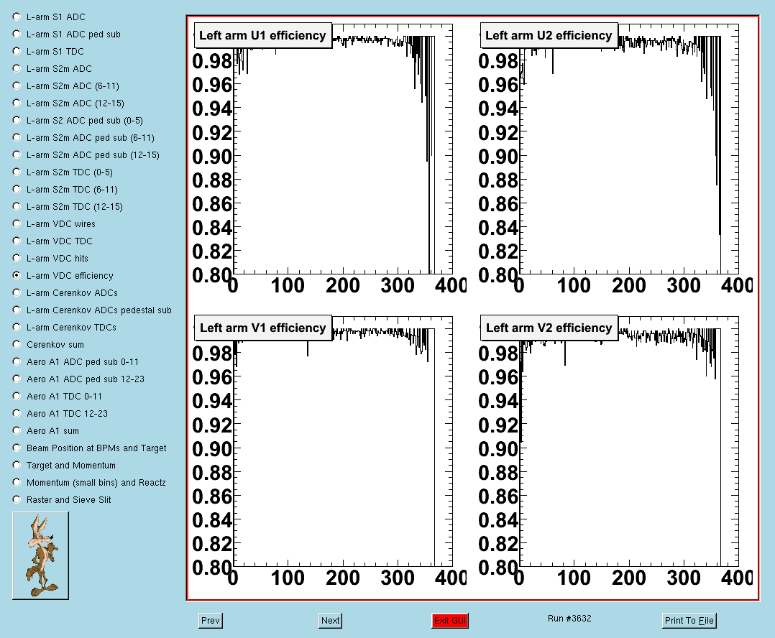Image resolution: width=775 pixels, height=638 pixels.
Task: Select Aero A1 ADC ped sub 12-23
Action: (17, 379)
